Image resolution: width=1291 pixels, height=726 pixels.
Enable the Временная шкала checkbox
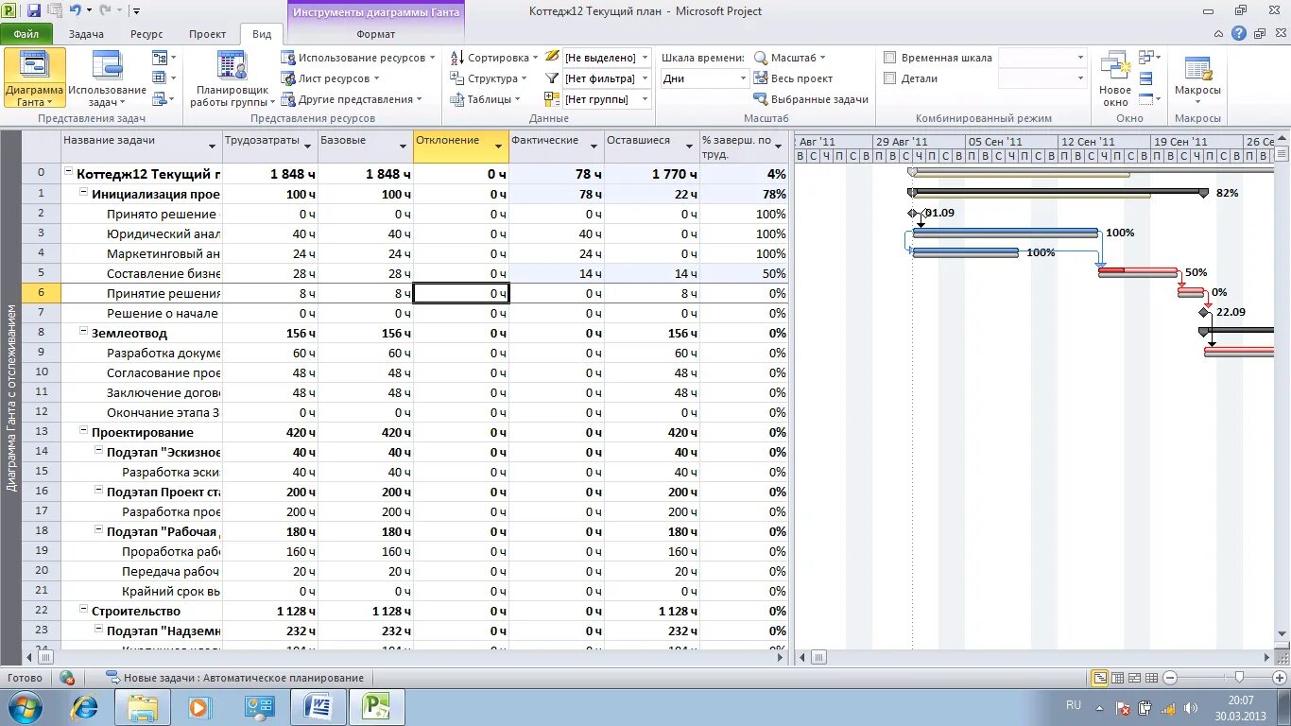(x=889, y=58)
